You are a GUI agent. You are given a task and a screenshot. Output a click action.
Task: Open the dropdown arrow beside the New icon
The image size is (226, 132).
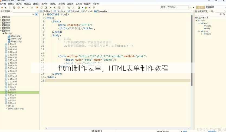(5, 8)
